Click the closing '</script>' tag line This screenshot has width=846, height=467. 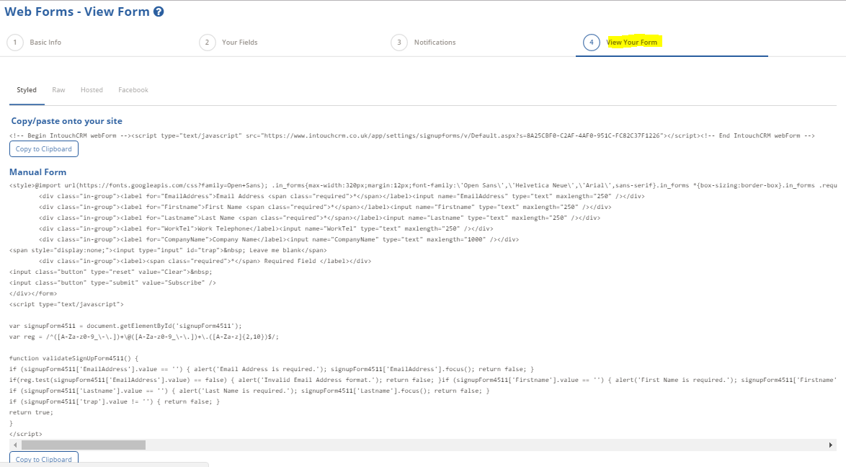point(25,434)
